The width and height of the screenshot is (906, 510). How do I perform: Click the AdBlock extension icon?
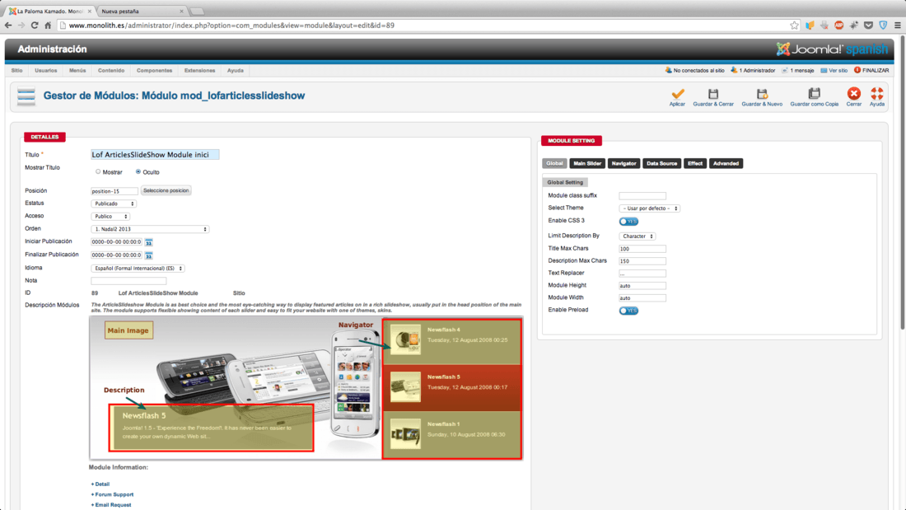point(839,25)
